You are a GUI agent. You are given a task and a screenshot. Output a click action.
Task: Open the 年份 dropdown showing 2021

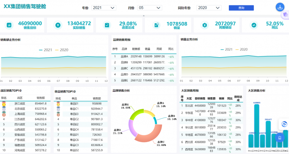point(104,8)
